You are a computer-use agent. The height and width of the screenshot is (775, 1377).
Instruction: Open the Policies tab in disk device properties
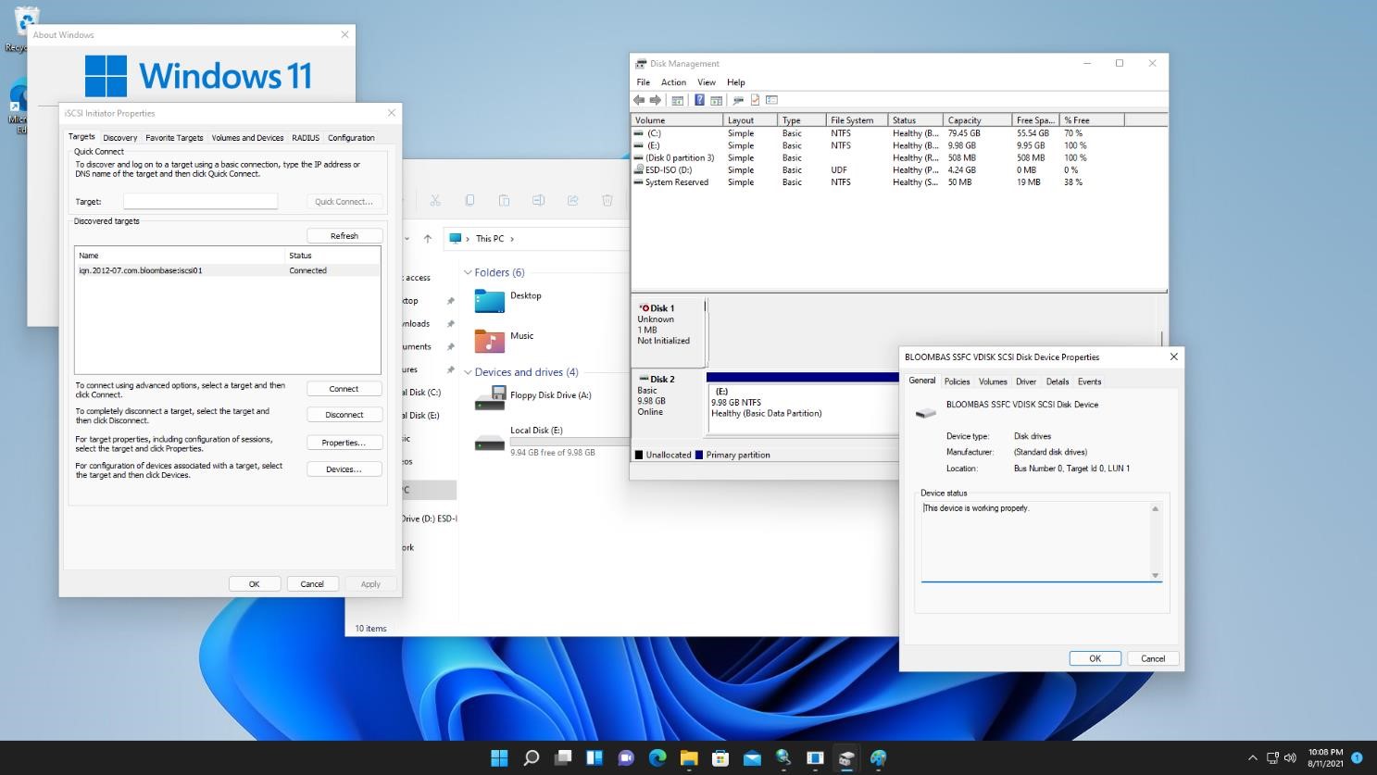957,381
